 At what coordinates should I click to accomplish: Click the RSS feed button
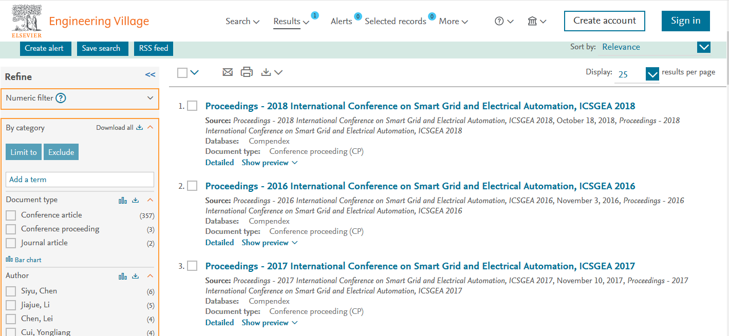pyautogui.click(x=154, y=48)
